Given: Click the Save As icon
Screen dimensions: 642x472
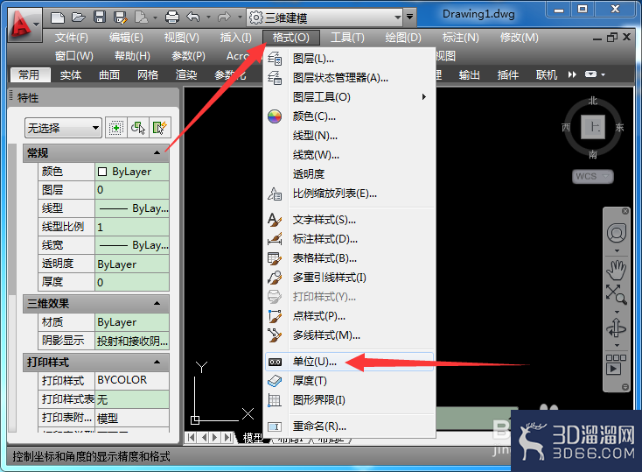Looking at the screenshot, I should (x=121, y=18).
